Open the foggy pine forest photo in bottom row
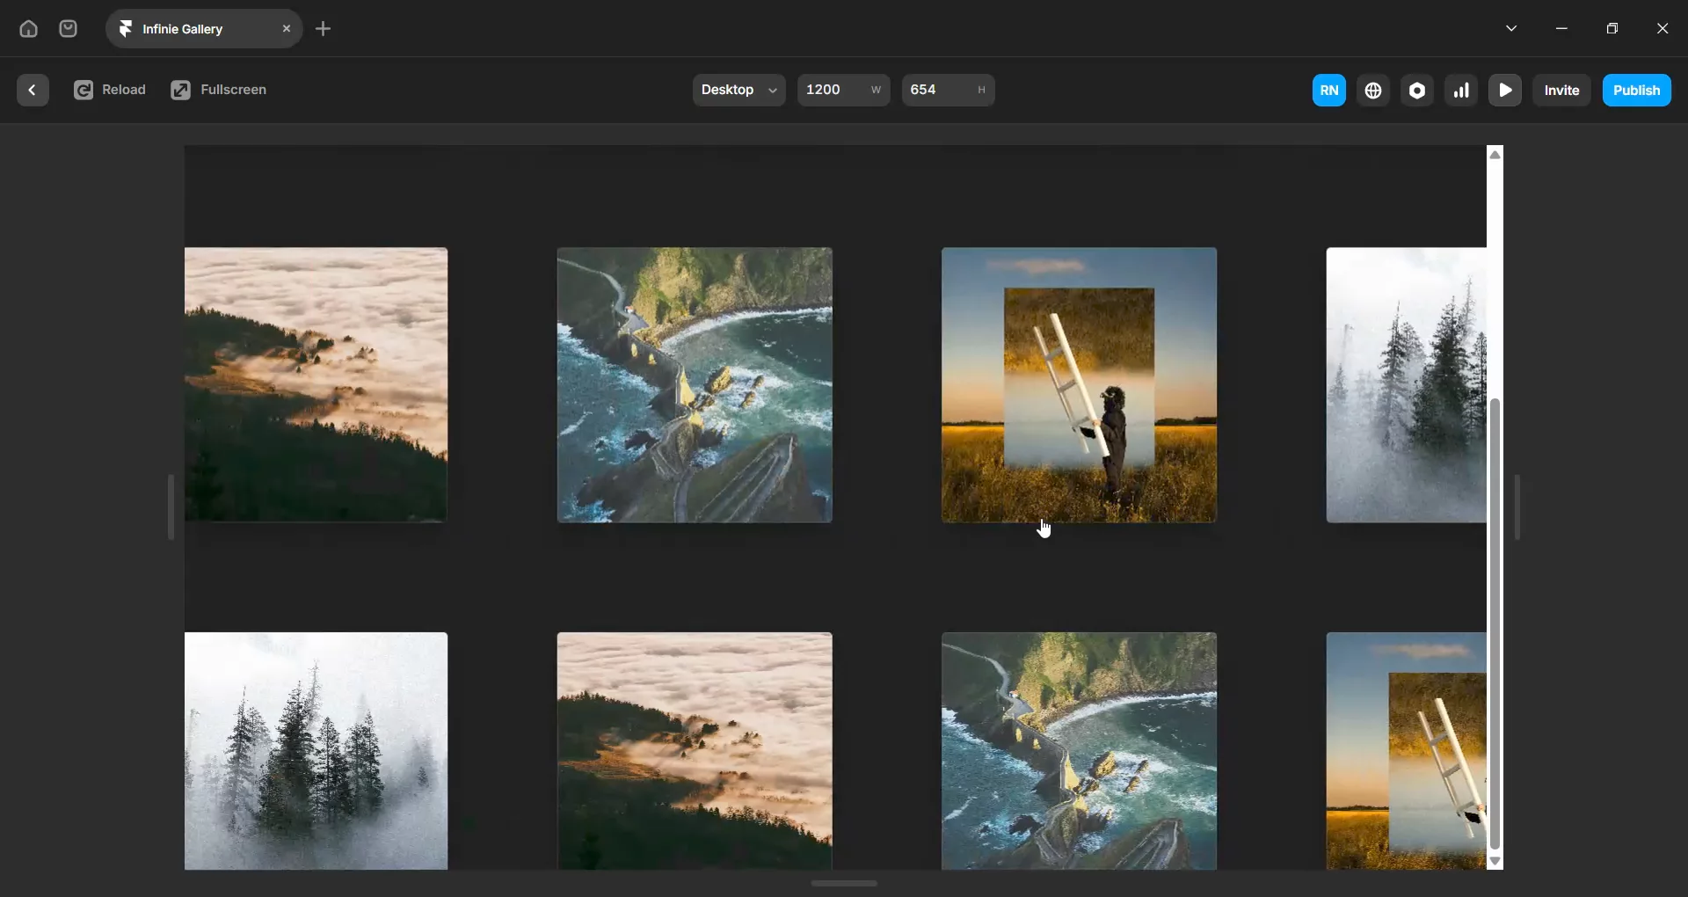The width and height of the screenshot is (1688, 897). [316, 751]
